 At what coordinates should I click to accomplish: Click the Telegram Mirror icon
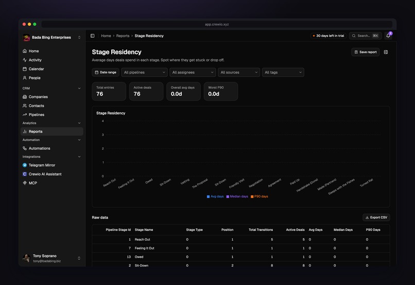click(x=25, y=165)
